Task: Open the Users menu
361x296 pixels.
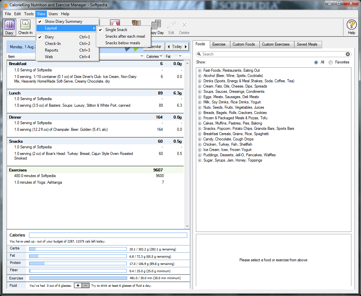Action: tap(53, 14)
